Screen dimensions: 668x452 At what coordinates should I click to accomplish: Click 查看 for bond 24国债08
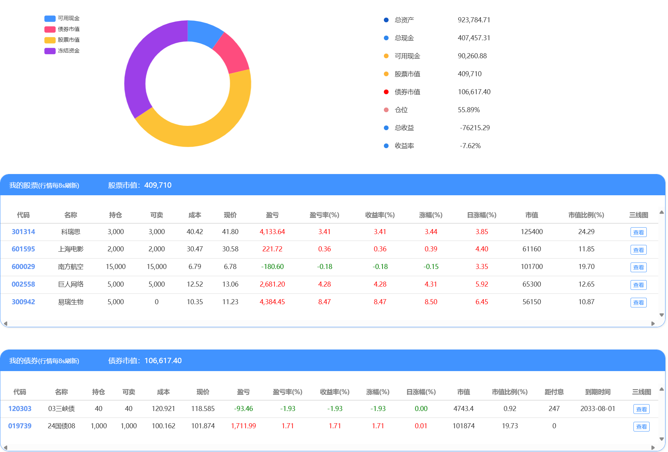641,427
